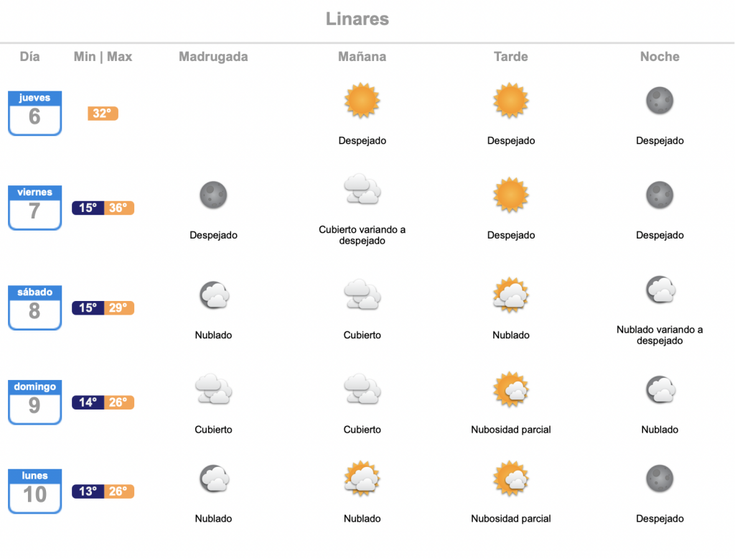The image size is (735, 559).
Task: Click lunes Noche clear moon icon
Action: pos(660,479)
